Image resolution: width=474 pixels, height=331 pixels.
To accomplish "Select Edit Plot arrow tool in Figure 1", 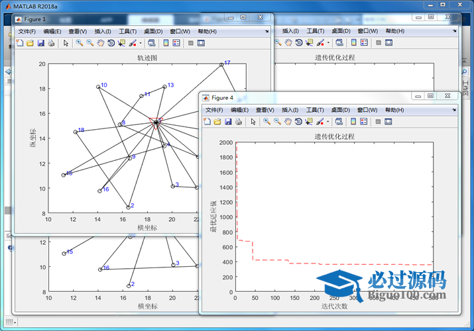I will [x=66, y=43].
